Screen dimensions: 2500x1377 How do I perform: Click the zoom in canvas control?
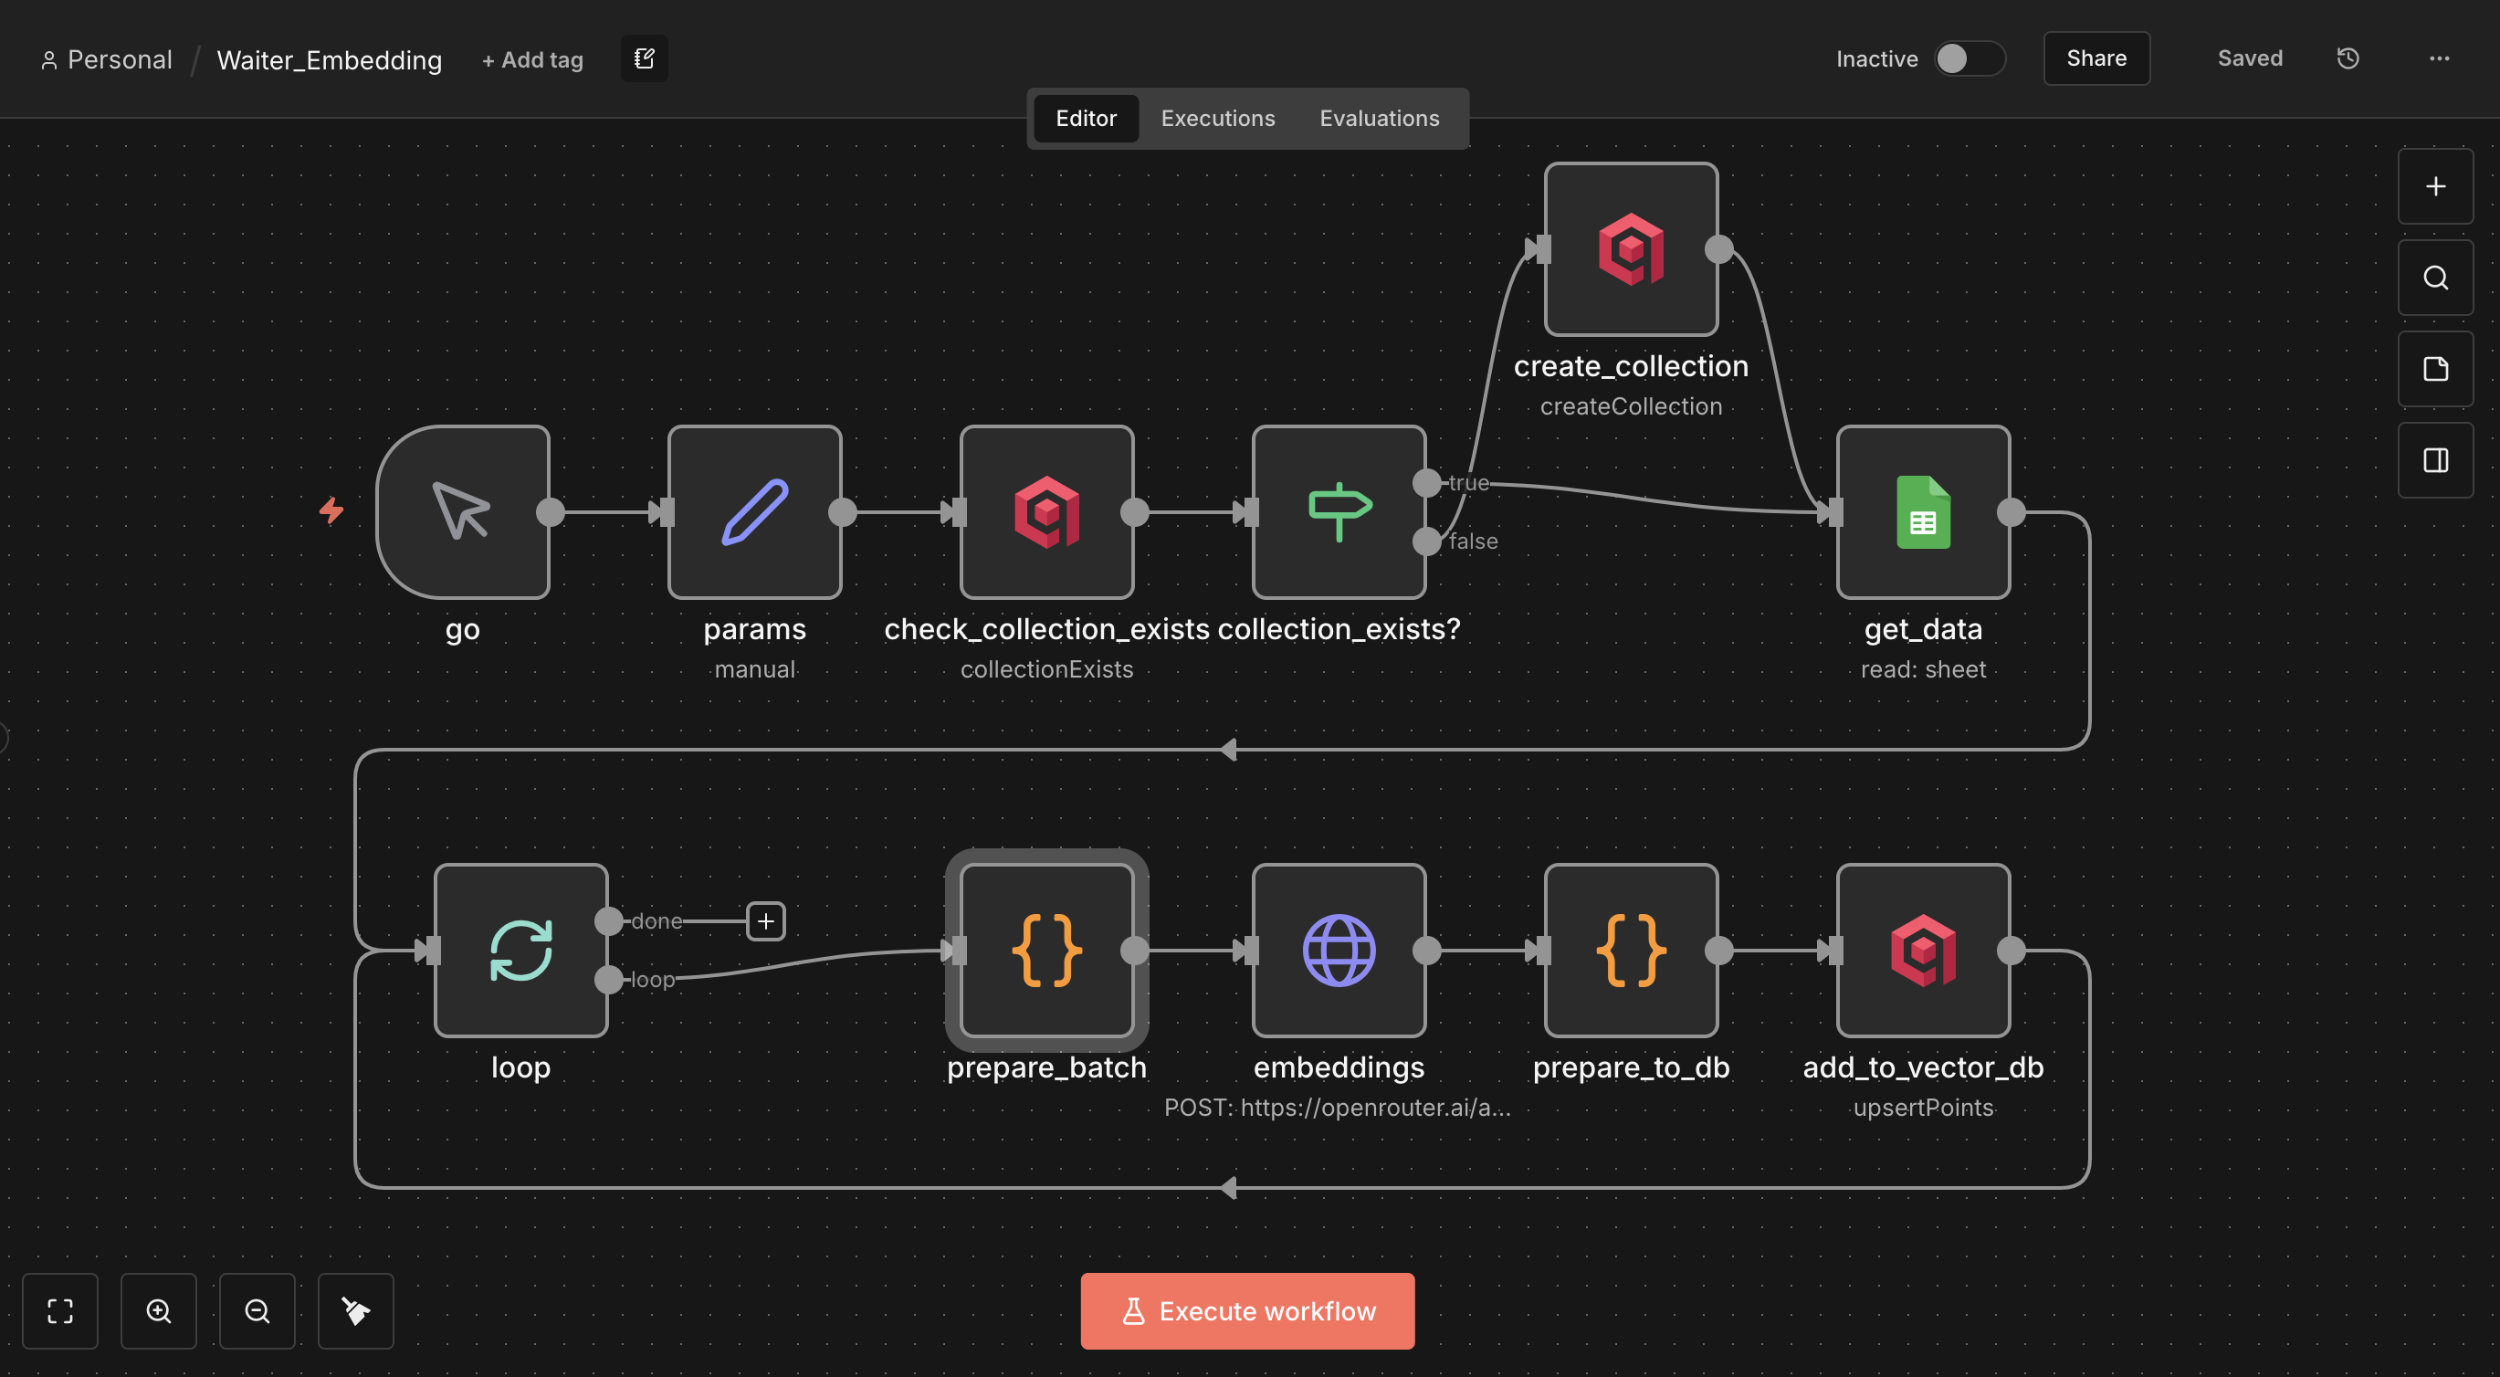tap(158, 1310)
